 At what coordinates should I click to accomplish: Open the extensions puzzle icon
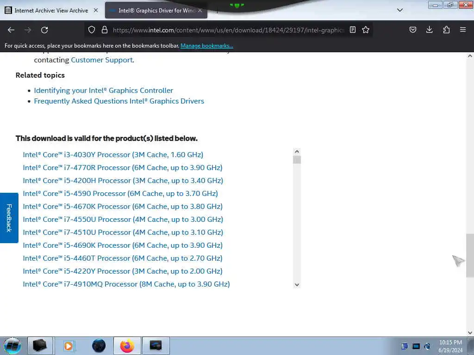point(446,30)
